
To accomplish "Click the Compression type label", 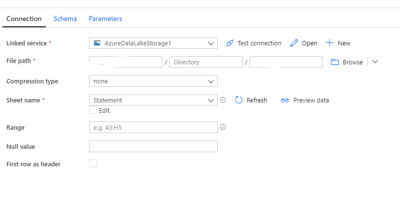I will (32, 81).
